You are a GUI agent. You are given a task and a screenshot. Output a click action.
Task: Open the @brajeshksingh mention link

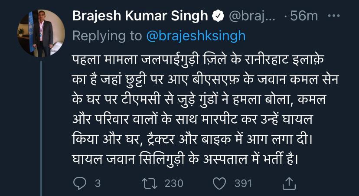coord(196,36)
